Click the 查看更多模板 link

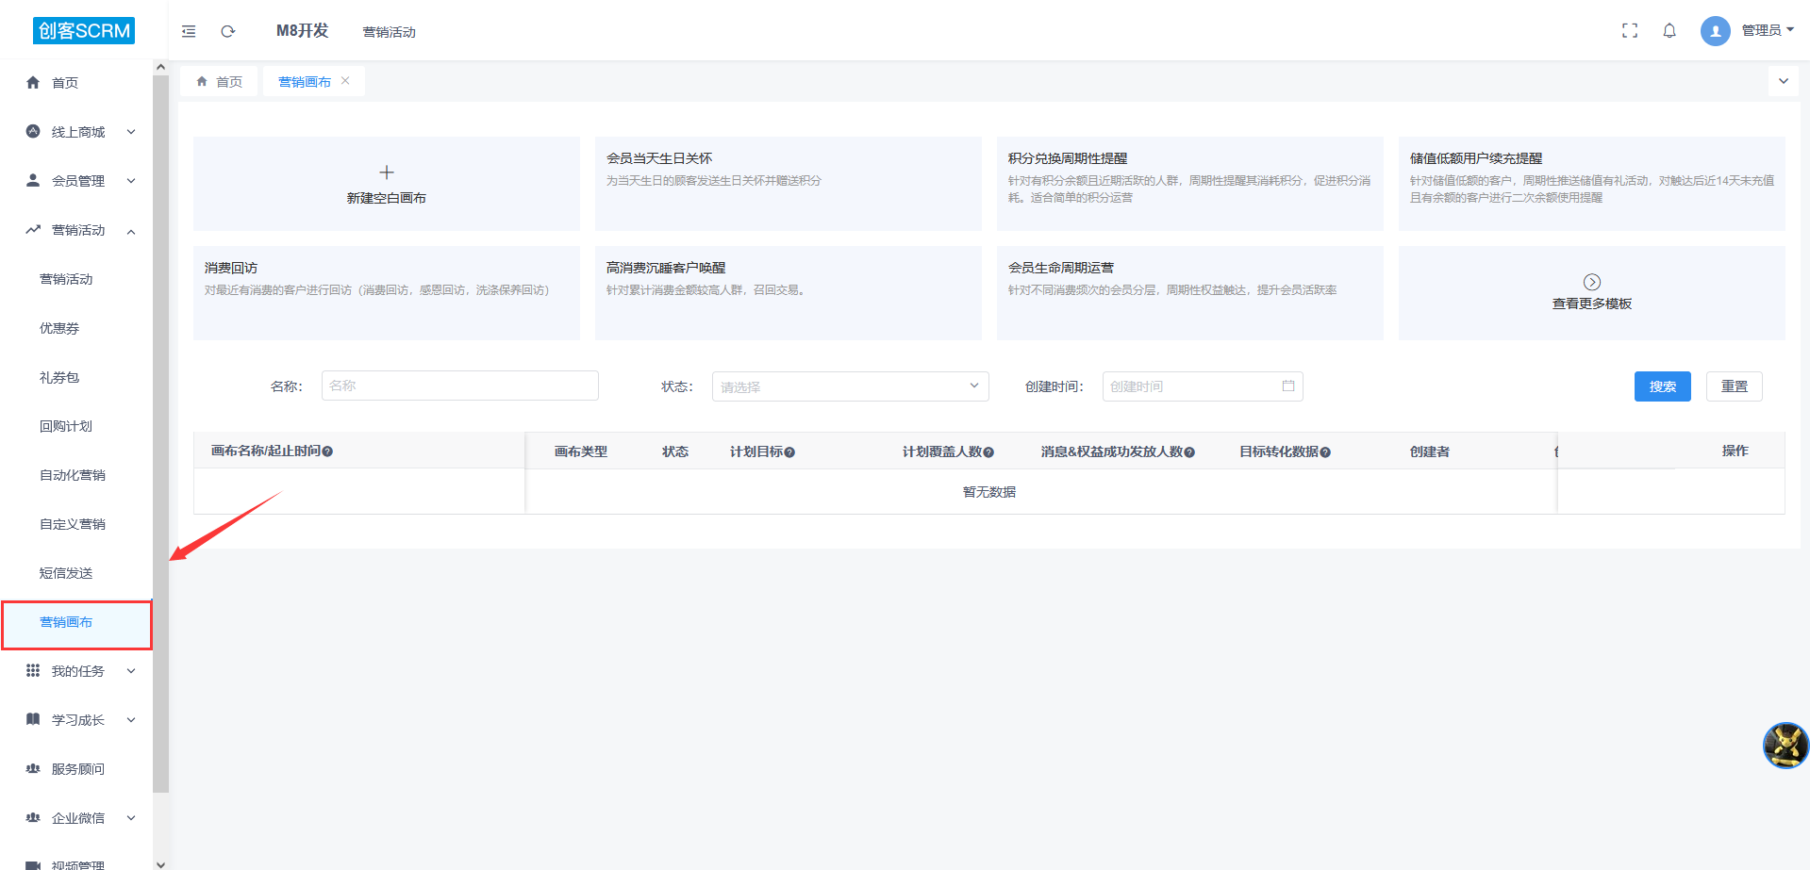1592,304
